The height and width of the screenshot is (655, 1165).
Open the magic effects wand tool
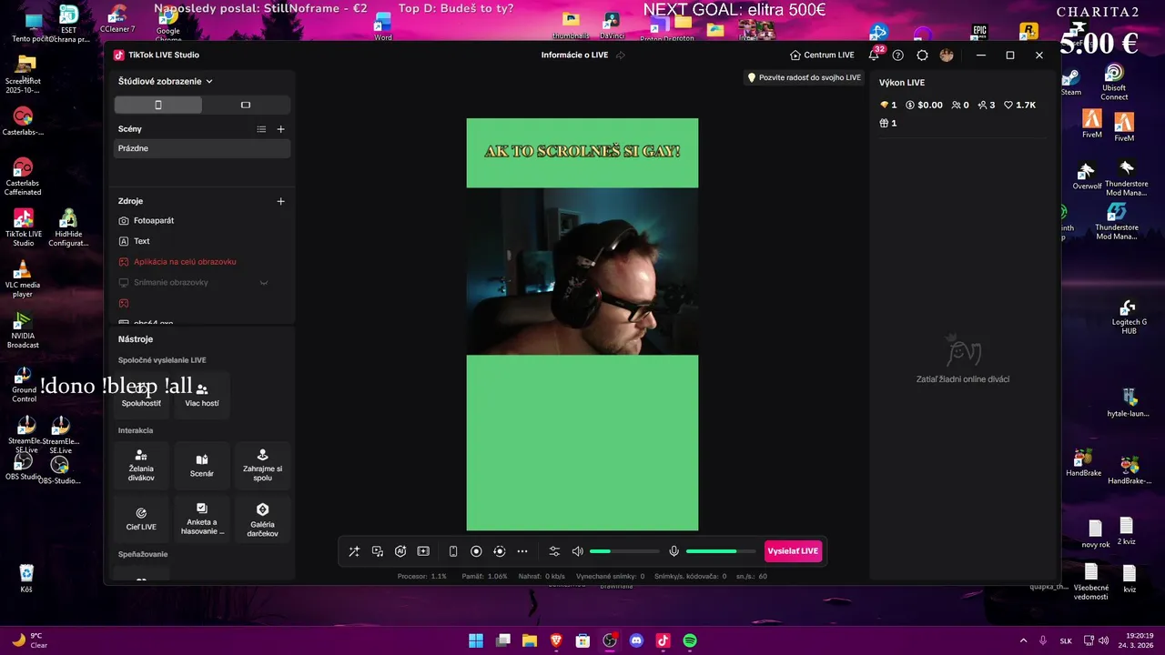click(354, 551)
